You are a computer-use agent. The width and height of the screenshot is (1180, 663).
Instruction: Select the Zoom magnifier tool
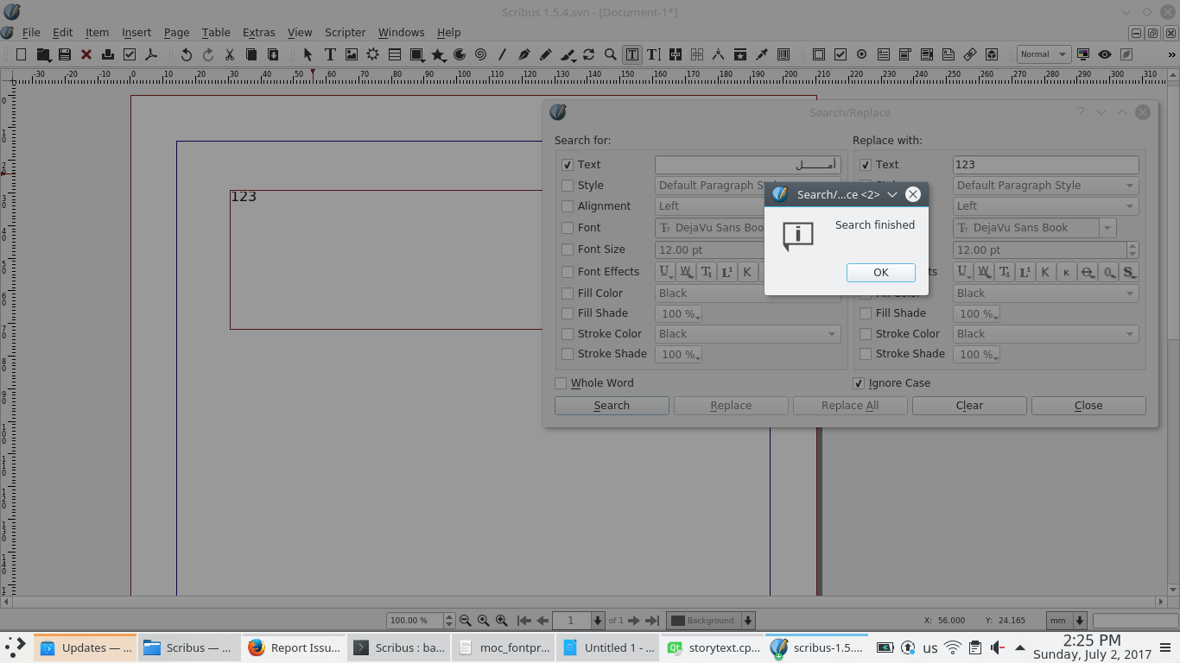click(611, 54)
